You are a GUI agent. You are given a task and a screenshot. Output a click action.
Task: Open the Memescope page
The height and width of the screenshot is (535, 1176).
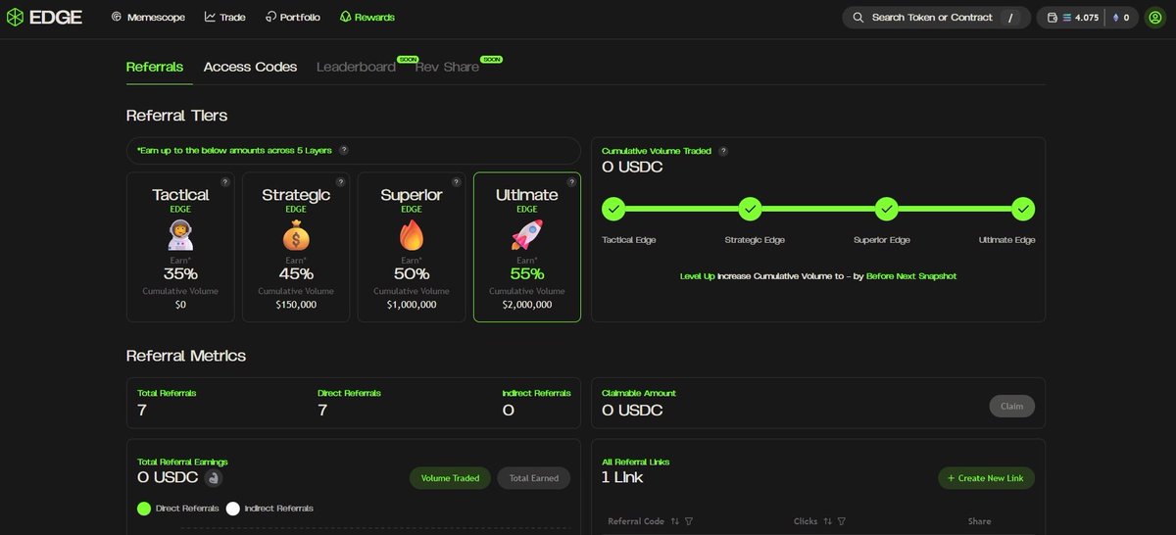pos(148,18)
